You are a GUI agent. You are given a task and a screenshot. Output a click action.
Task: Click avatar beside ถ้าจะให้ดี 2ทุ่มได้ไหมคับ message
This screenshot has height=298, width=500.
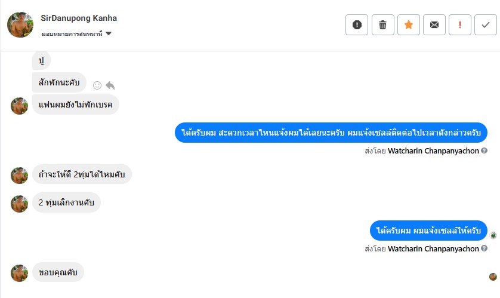point(20,176)
